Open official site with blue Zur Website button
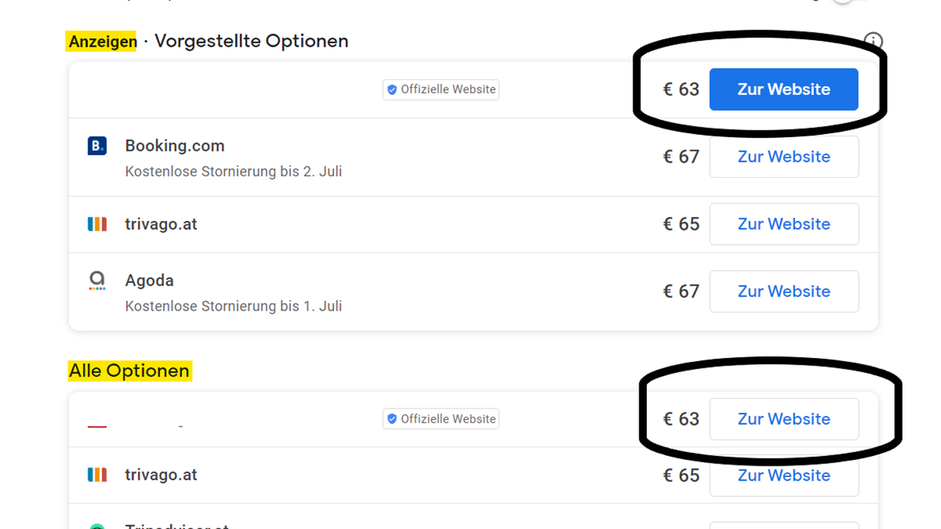 783,89
